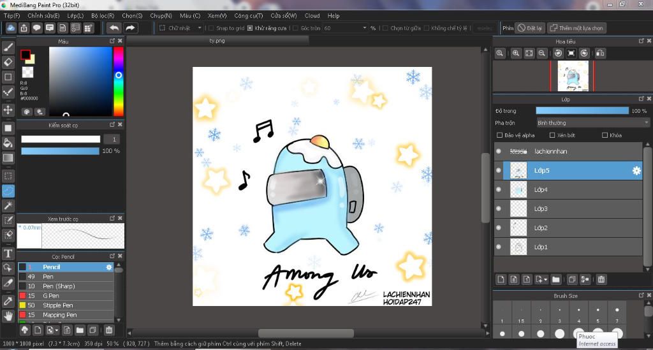
Task: Open Chỉnh sửa(E) menu
Action: 43,16
